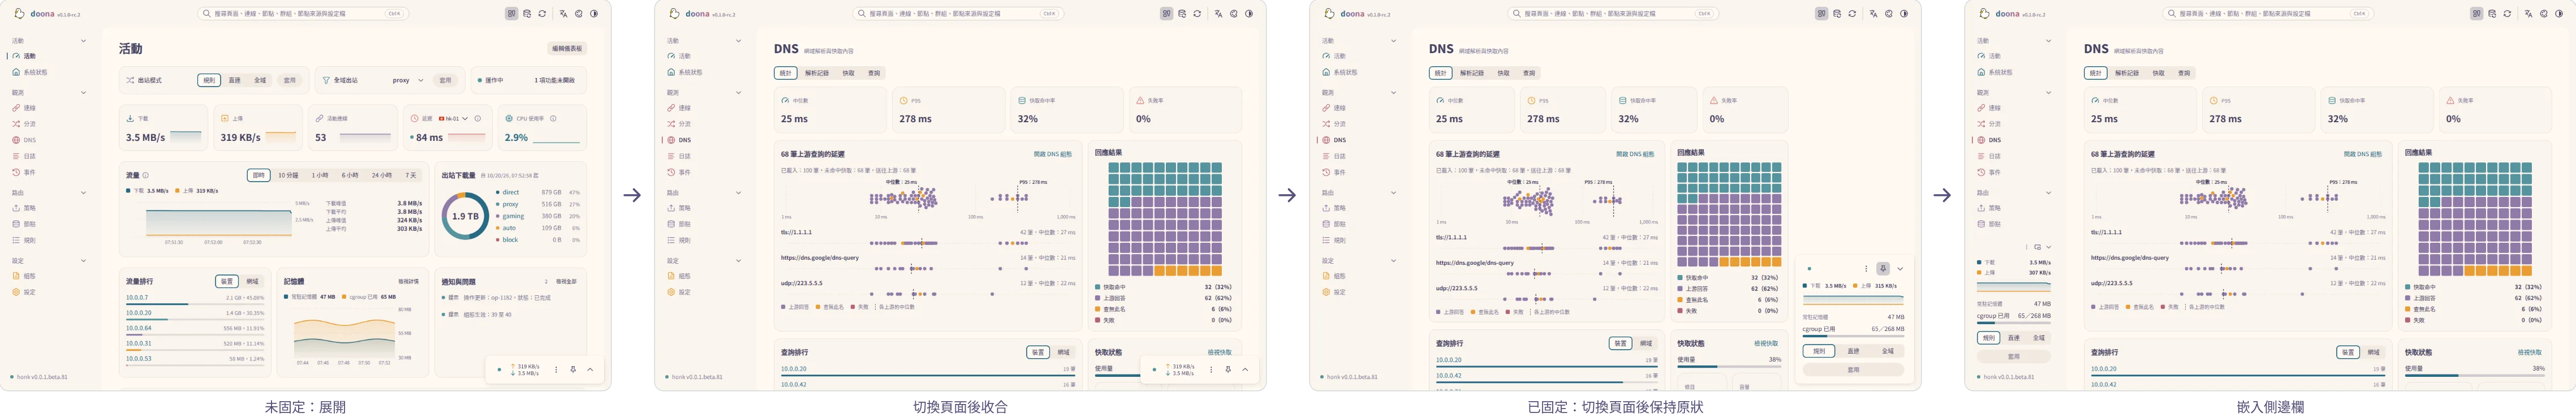Screen dimensions: 2576x417
Task: Switch 流量排行 to the 網域 view
Action: pos(252,282)
